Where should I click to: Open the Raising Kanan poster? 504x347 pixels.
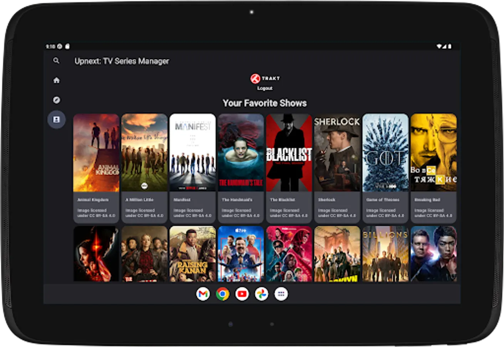pyautogui.click(x=193, y=254)
